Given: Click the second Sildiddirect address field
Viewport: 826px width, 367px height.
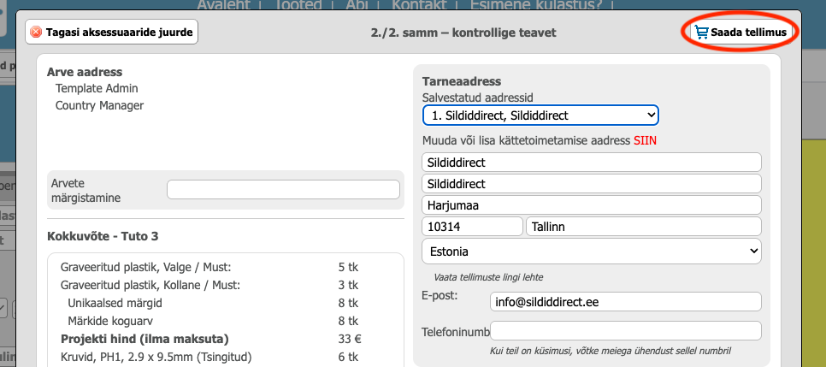Looking at the screenshot, I should pos(592,184).
